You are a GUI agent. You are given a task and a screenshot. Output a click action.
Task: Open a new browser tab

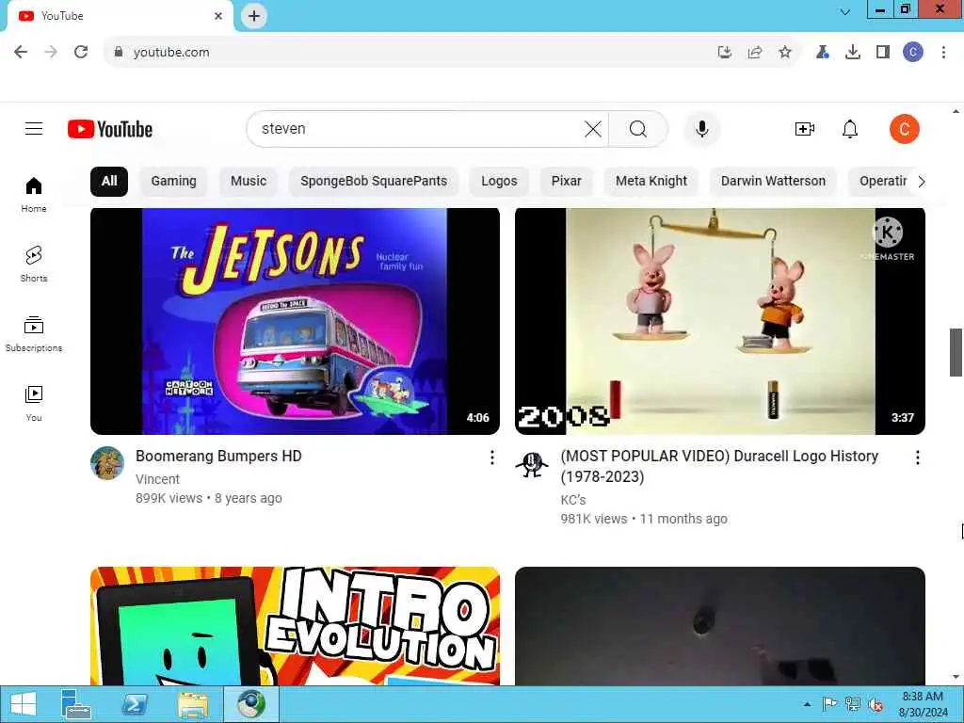(x=254, y=16)
